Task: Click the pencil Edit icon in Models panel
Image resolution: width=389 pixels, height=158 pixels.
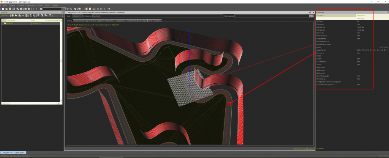Action: pos(23,15)
